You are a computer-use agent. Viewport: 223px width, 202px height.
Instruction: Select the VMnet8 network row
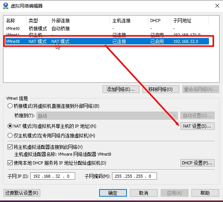(x=107, y=41)
